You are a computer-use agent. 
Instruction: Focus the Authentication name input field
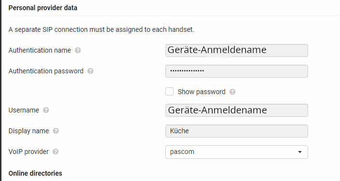point(237,51)
